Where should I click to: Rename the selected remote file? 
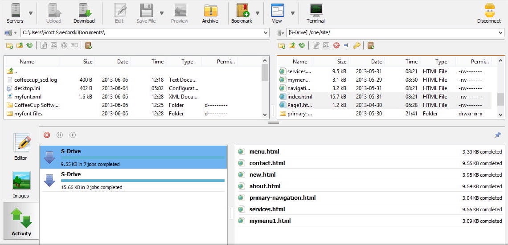[x=346, y=46]
